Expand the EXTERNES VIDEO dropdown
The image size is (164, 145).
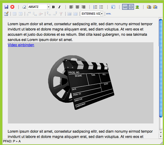[x=102, y=14]
